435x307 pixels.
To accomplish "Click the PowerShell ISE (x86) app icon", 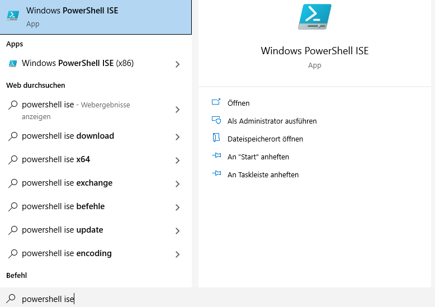I will (12, 64).
